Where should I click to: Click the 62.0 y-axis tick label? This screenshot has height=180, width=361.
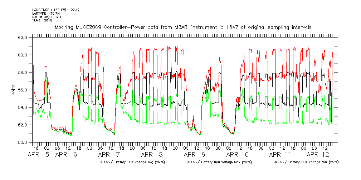(x=23, y=37)
